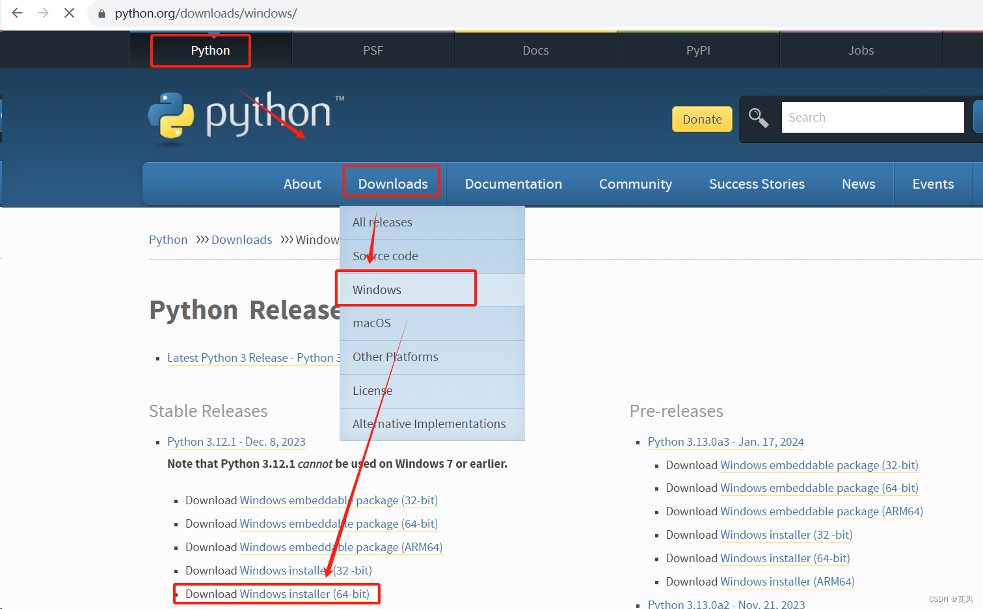The width and height of the screenshot is (983, 609).
Task: Open the PyPI top tab
Action: click(698, 50)
